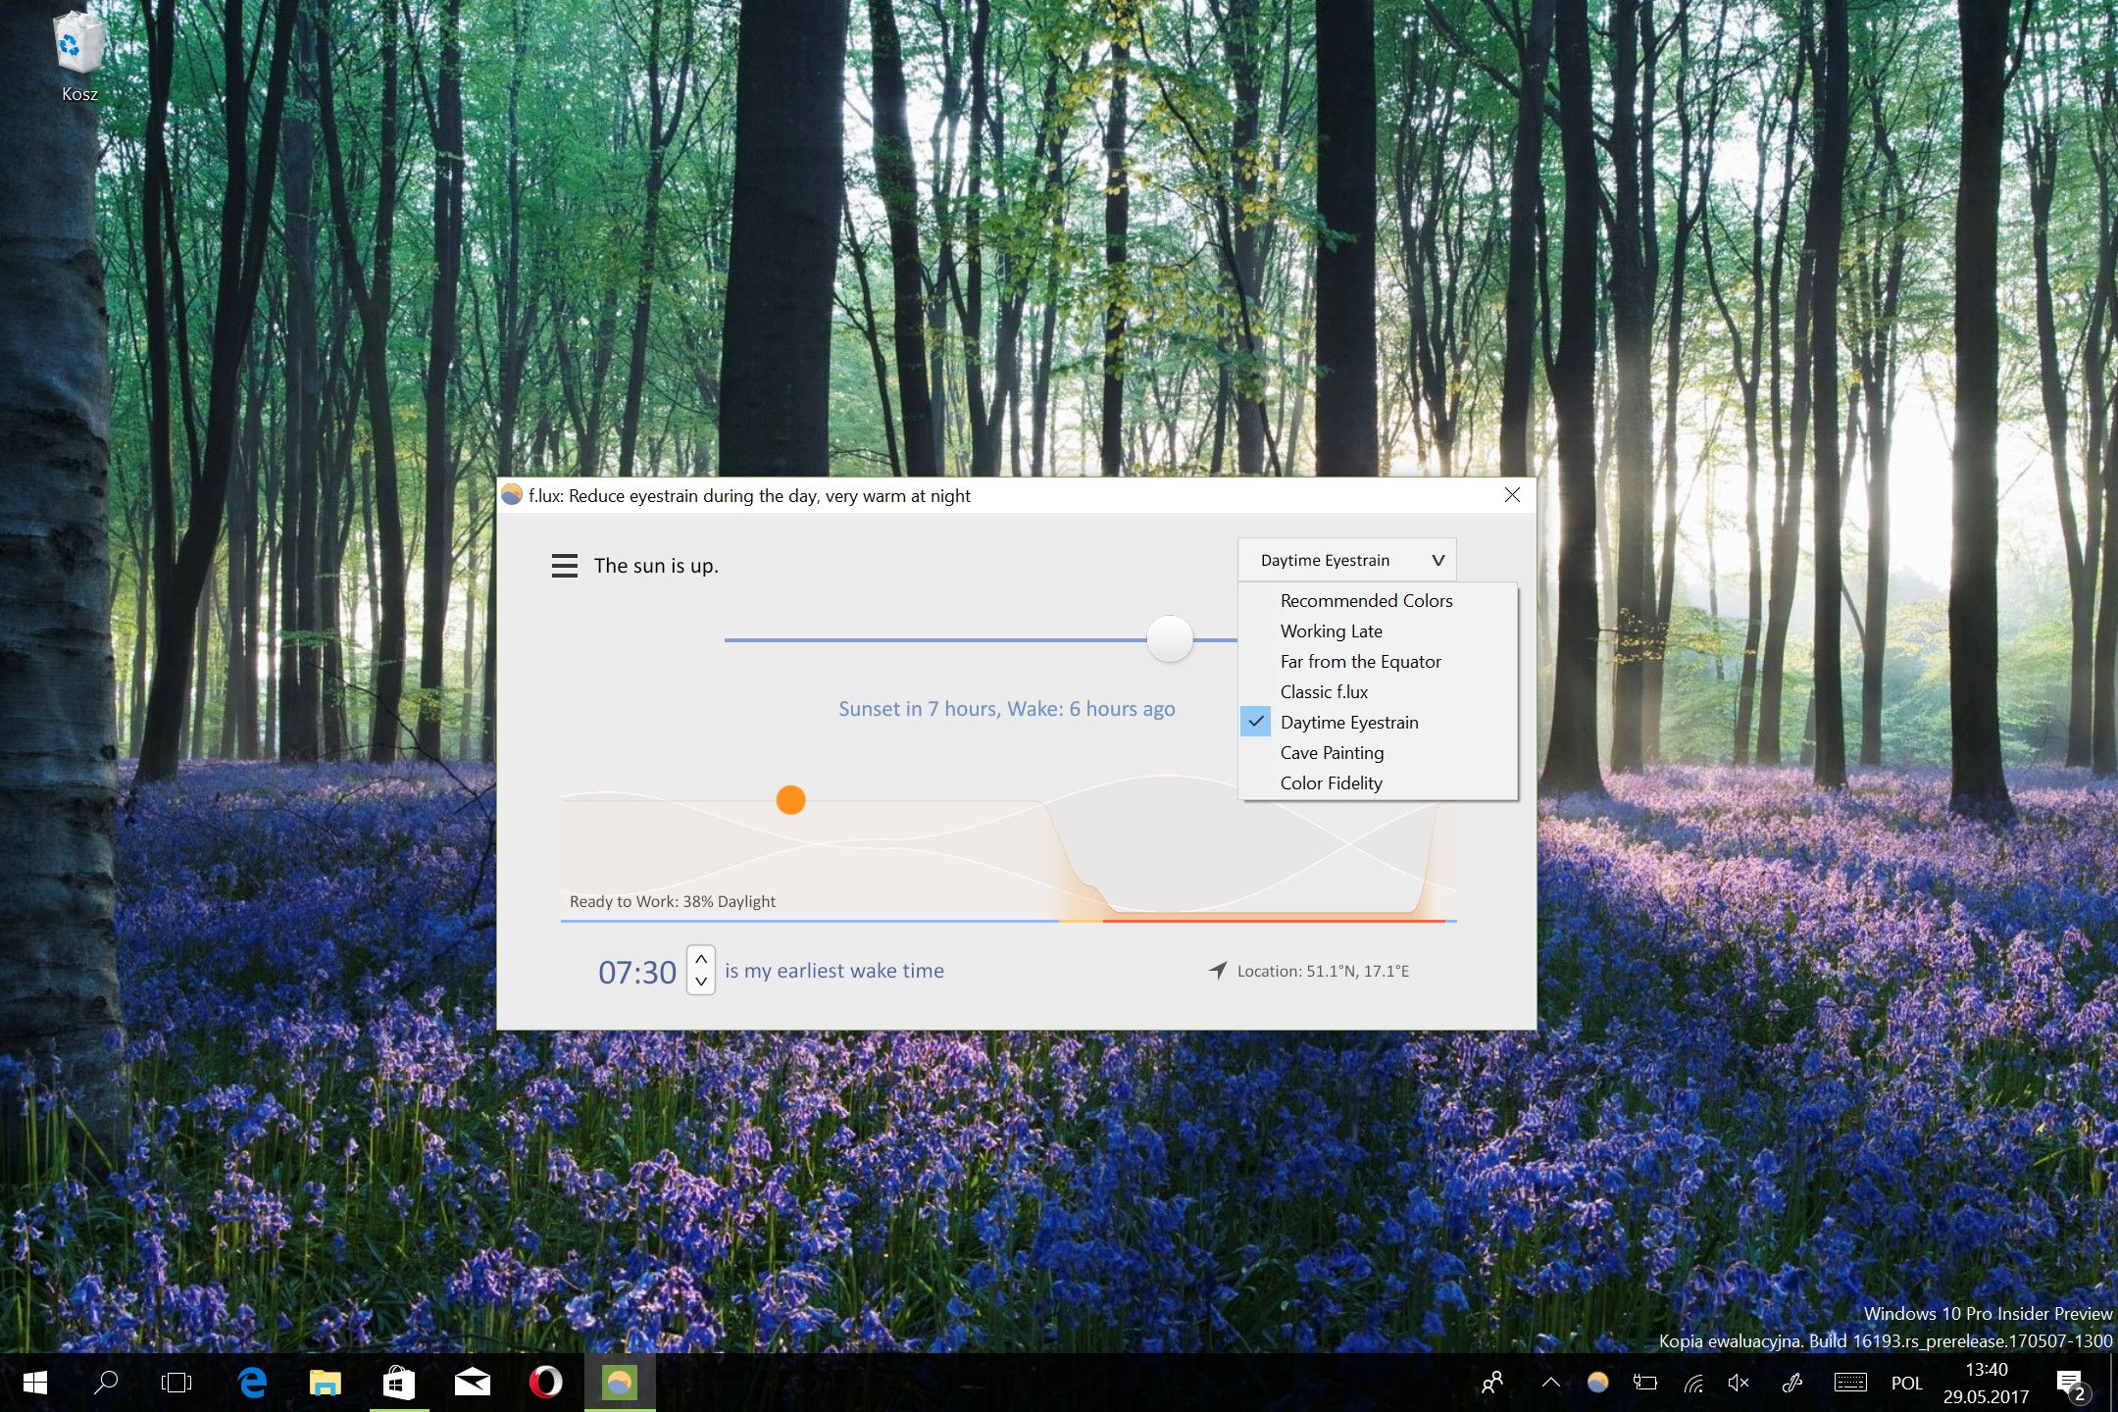Click the orange sun marker on graph
2118x1412 pixels.
[x=790, y=800]
